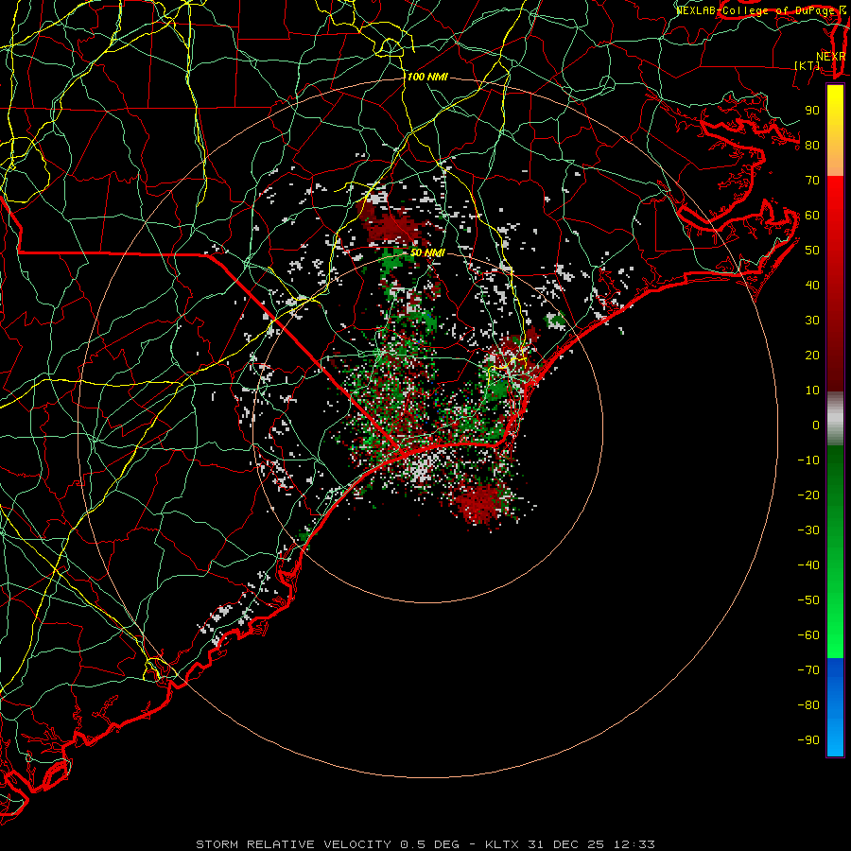The image size is (851, 851).
Task: Click the -20 value on velocity scale
Action: coord(808,495)
